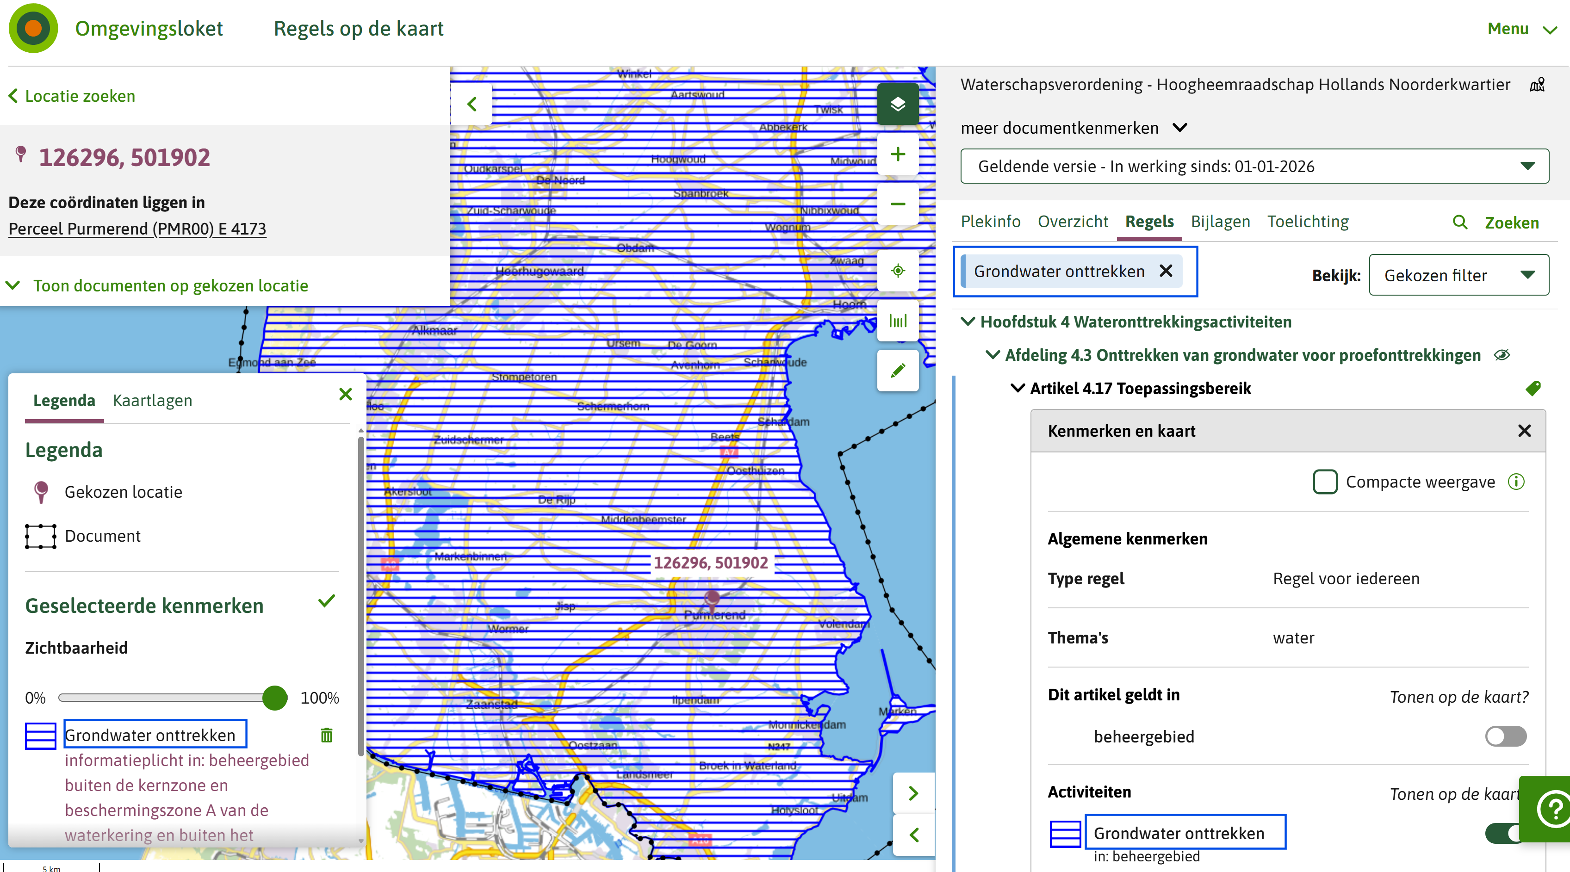
Task: Adjust the Zichtbaarheid slider handle
Action: (275, 697)
